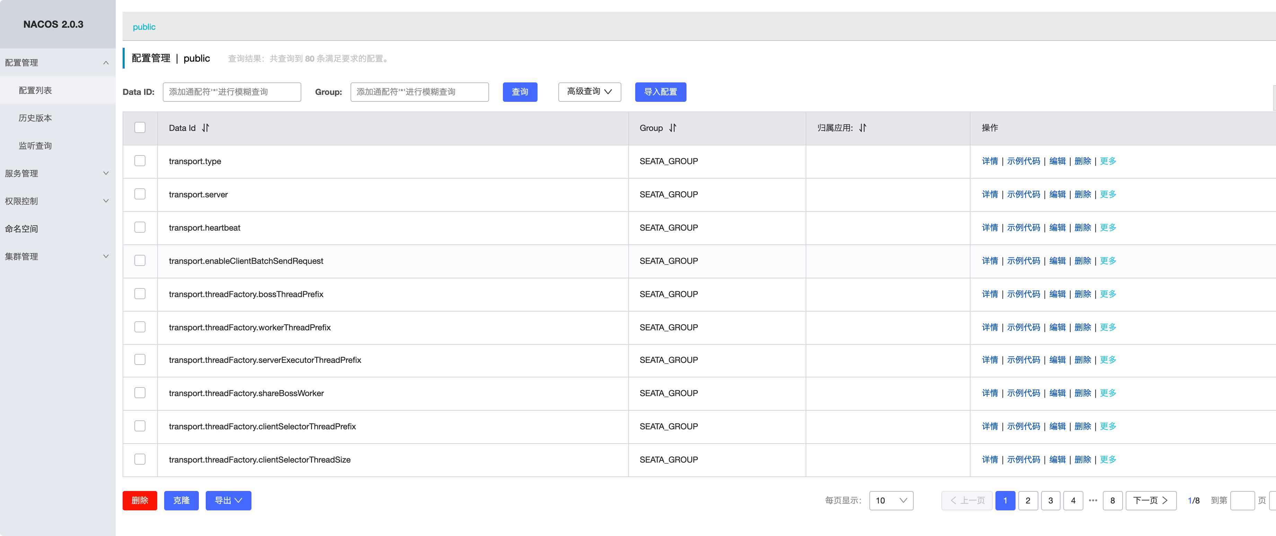Navigate to 命名空间 menu item

click(21, 229)
